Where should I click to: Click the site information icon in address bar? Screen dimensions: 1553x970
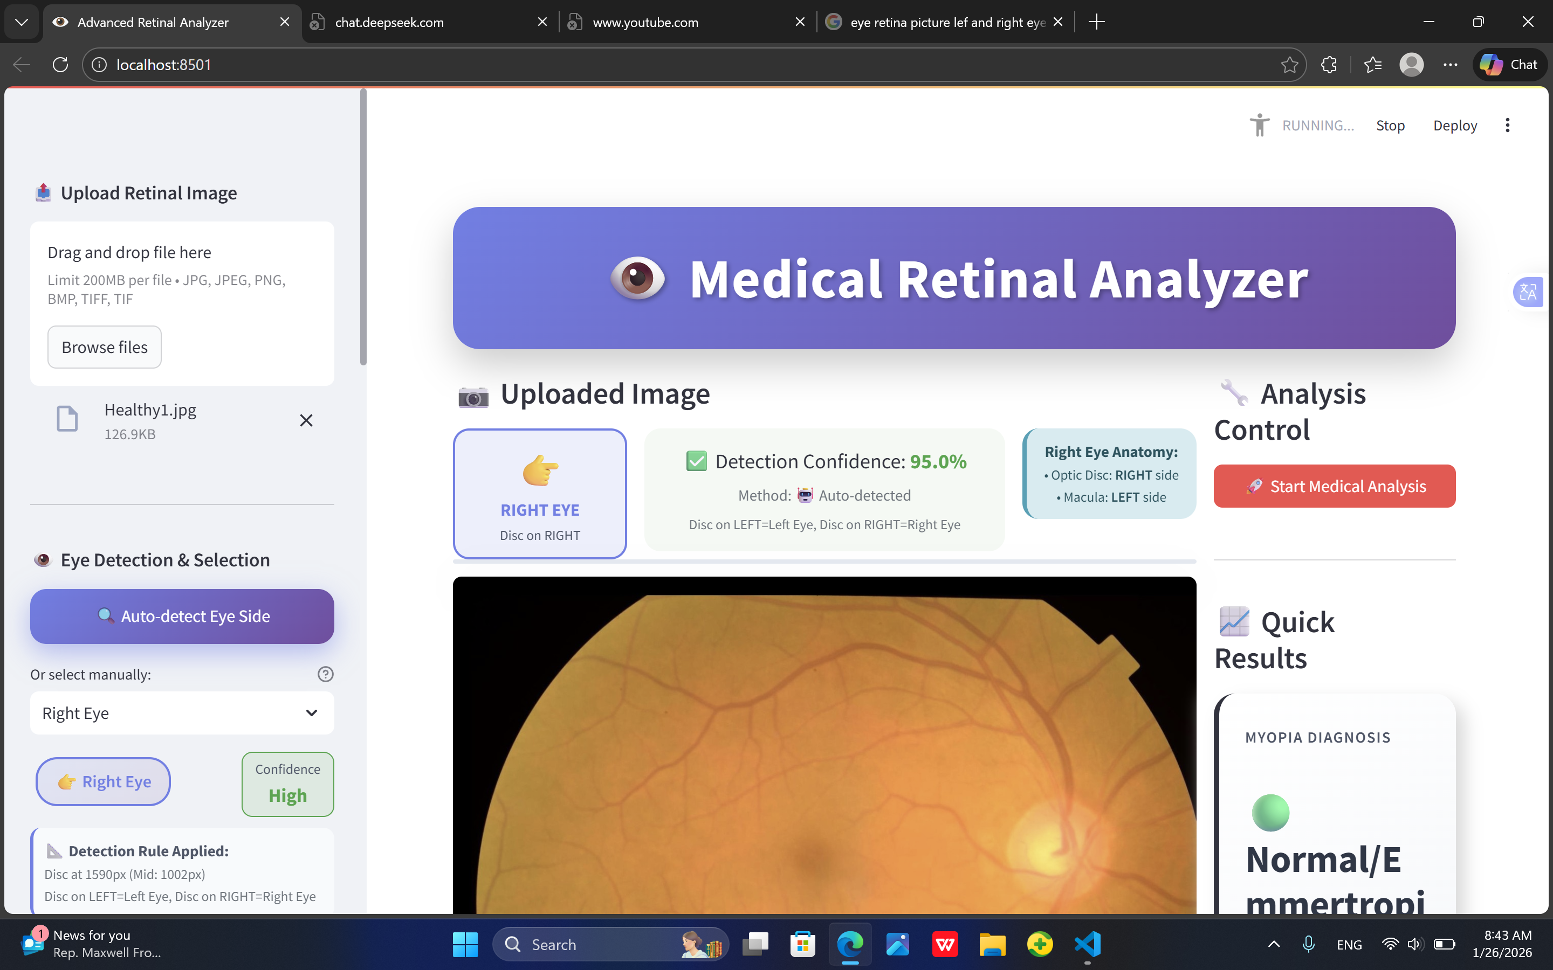99,65
